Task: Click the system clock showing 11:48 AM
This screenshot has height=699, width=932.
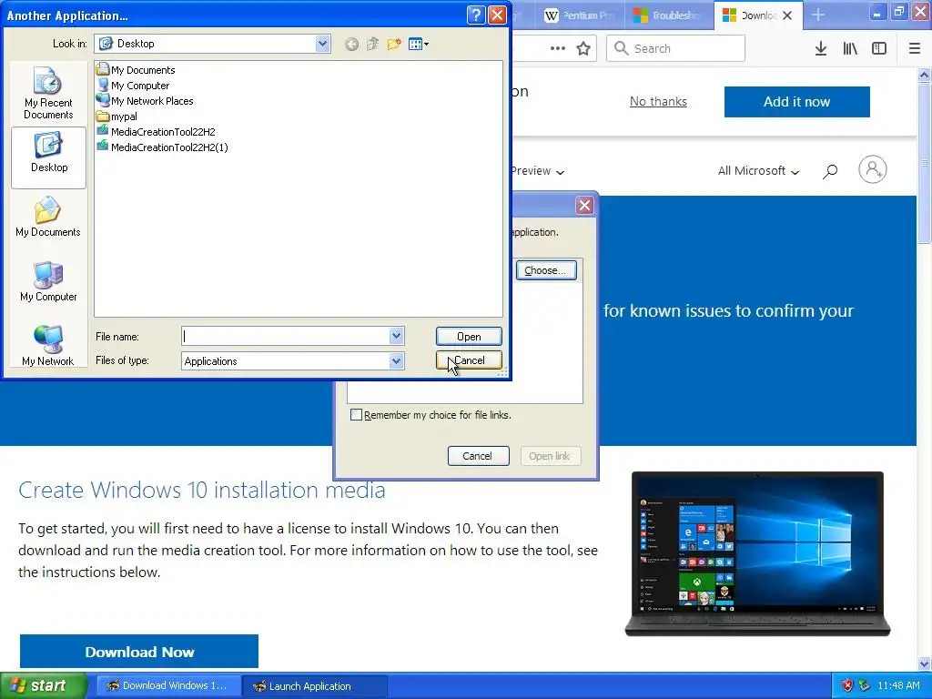Action: (x=898, y=685)
